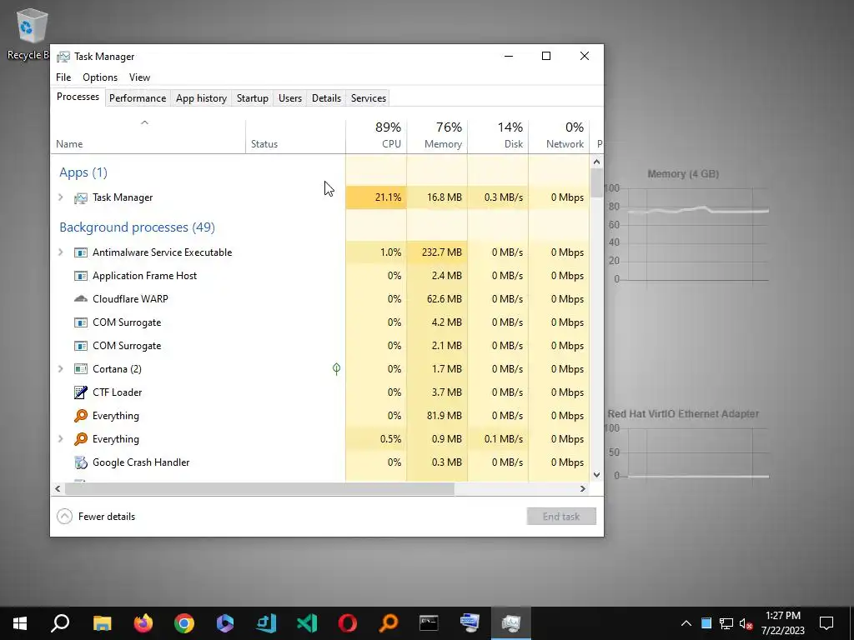
Task: Select the CTF Loader process name
Action: click(x=117, y=392)
